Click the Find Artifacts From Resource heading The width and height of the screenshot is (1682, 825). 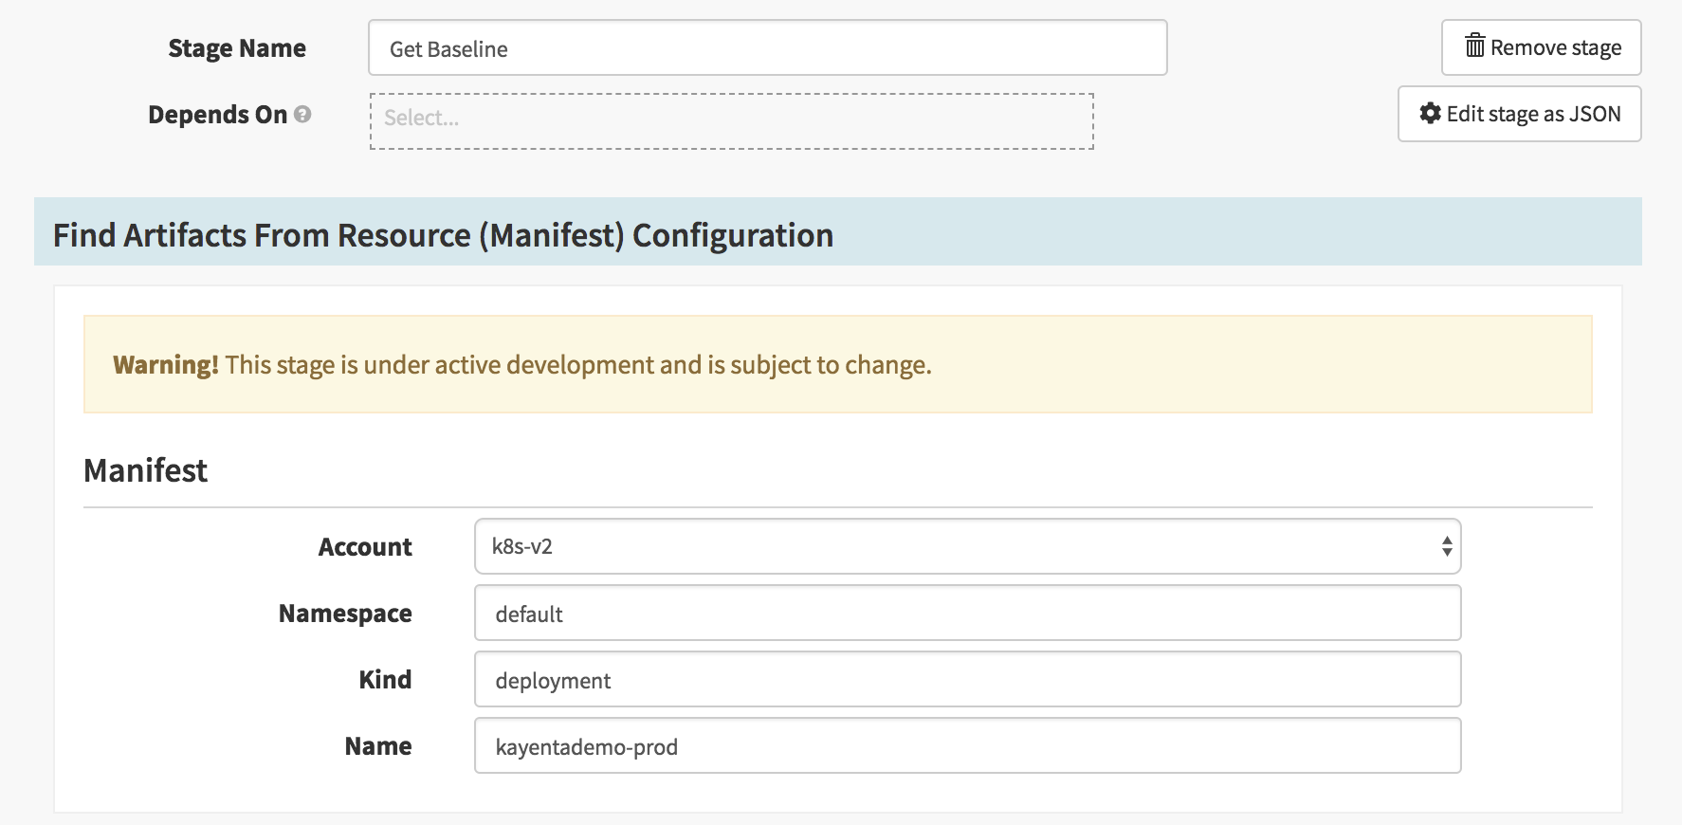[443, 235]
